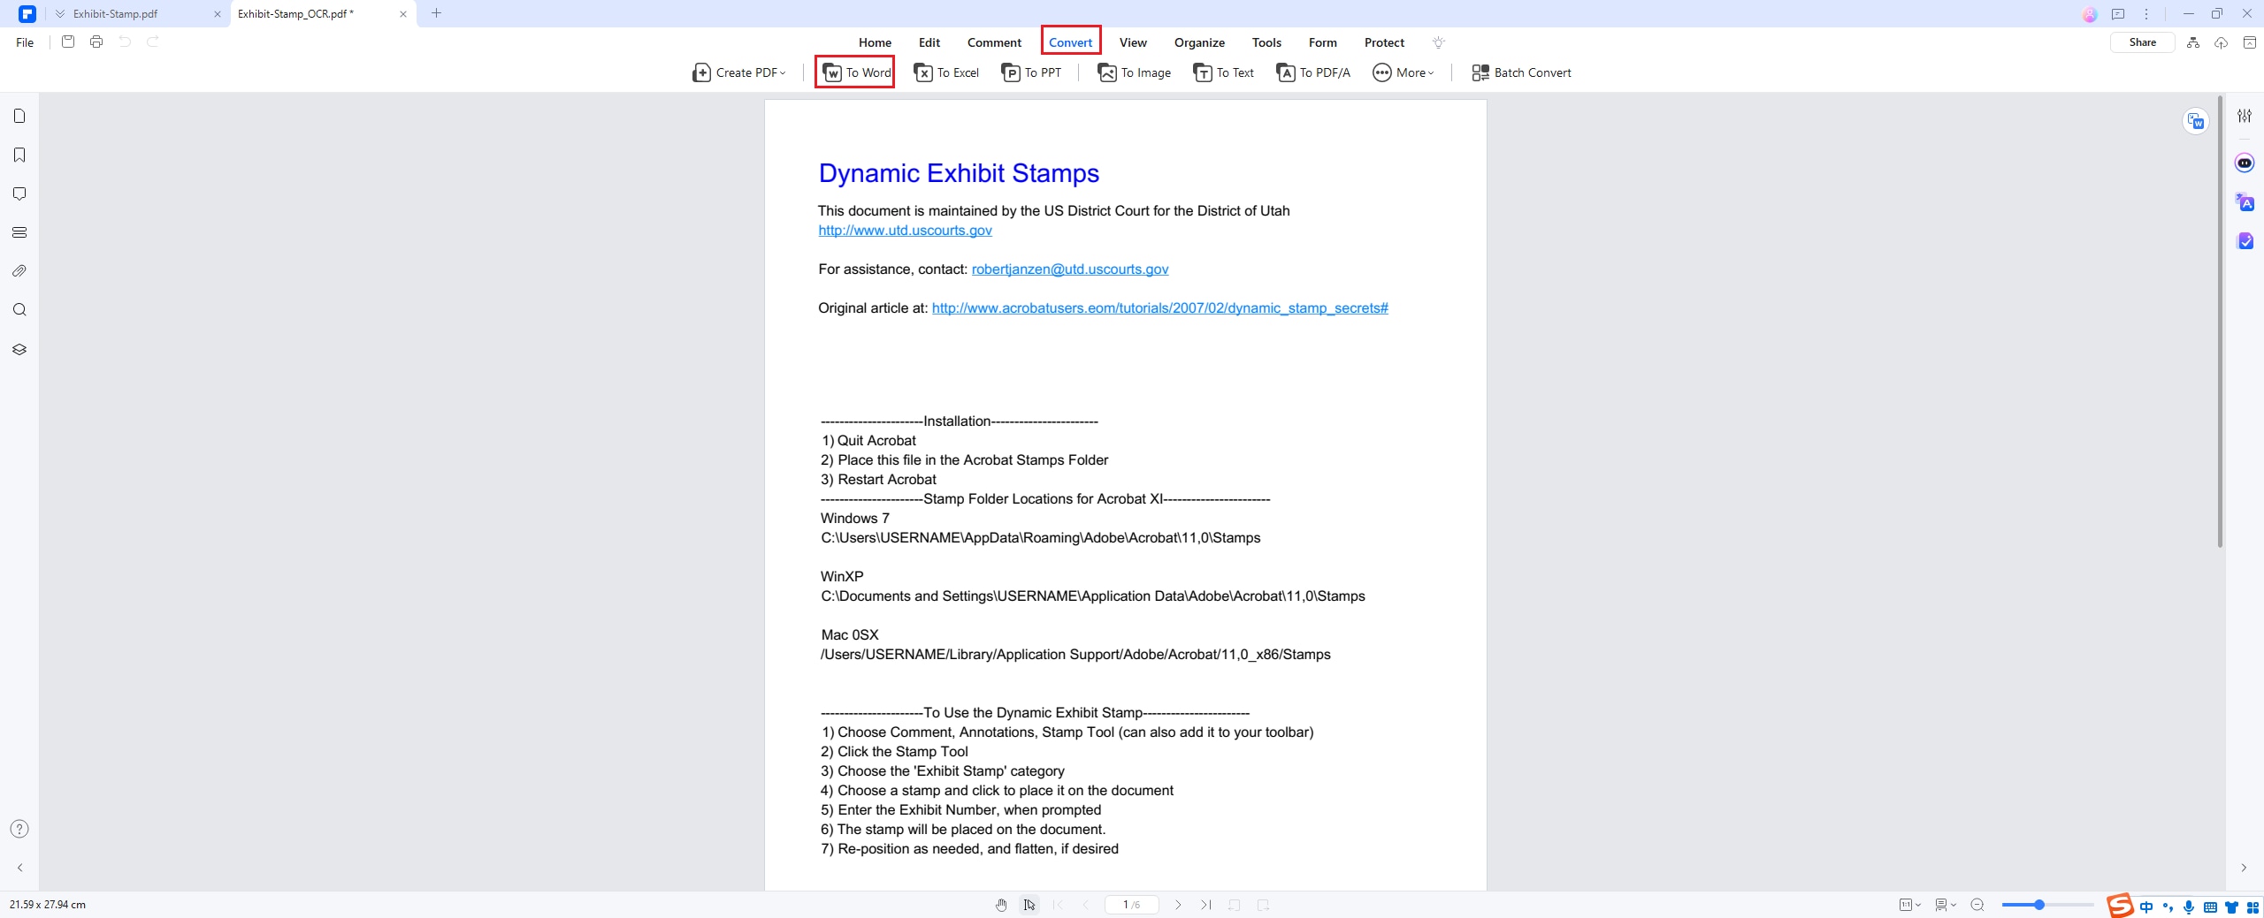This screenshot has height=918, width=2264.
Task: Switch to the Edit tab
Action: [x=929, y=42]
